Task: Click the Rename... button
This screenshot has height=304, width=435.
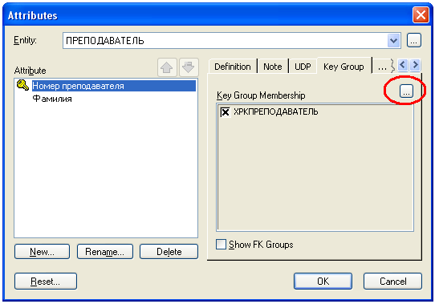Action: [105, 251]
